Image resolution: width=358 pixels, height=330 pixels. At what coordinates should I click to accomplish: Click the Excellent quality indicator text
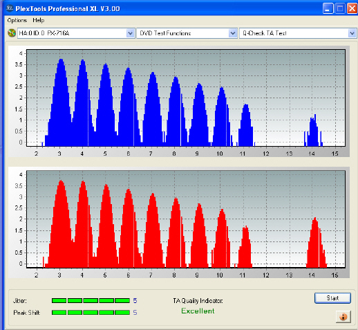(x=198, y=311)
